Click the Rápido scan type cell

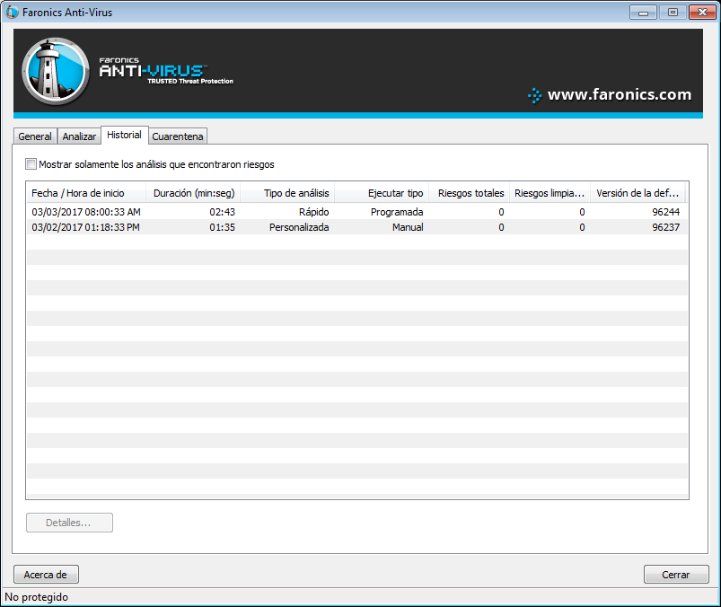313,212
